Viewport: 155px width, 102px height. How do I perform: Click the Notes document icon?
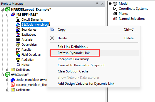[x=18, y=65]
